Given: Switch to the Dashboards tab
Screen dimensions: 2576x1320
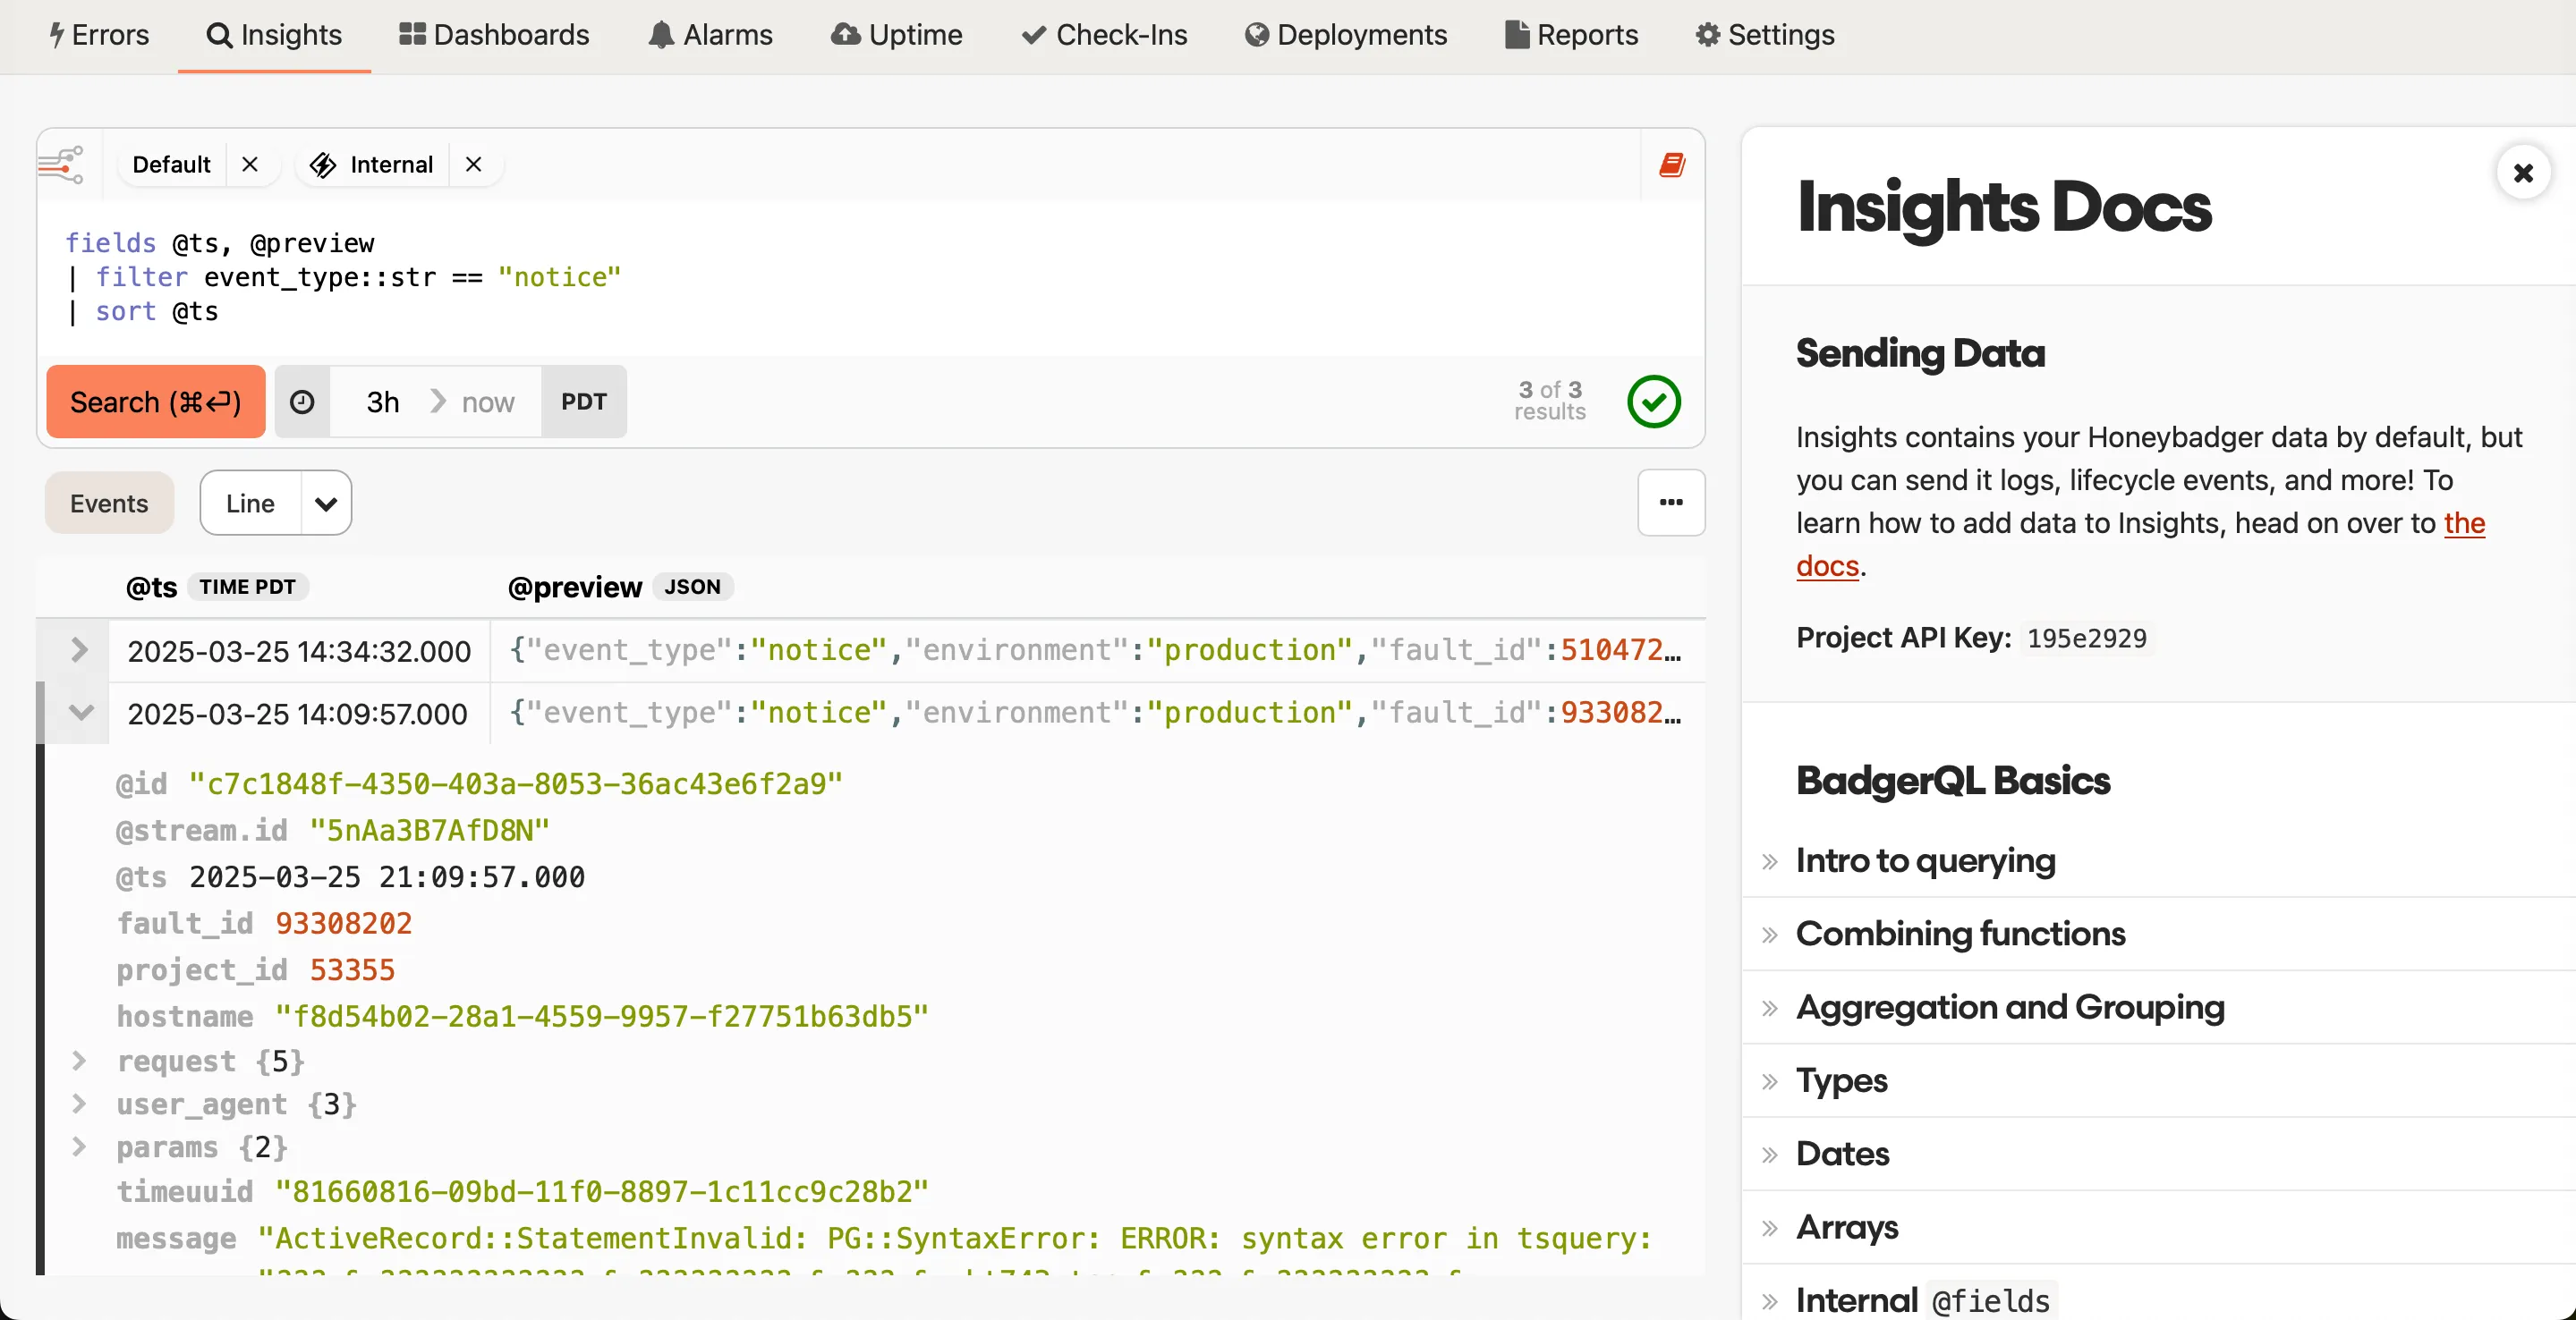Looking at the screenshot, I should pyautogui.click(x=494, y=34).
